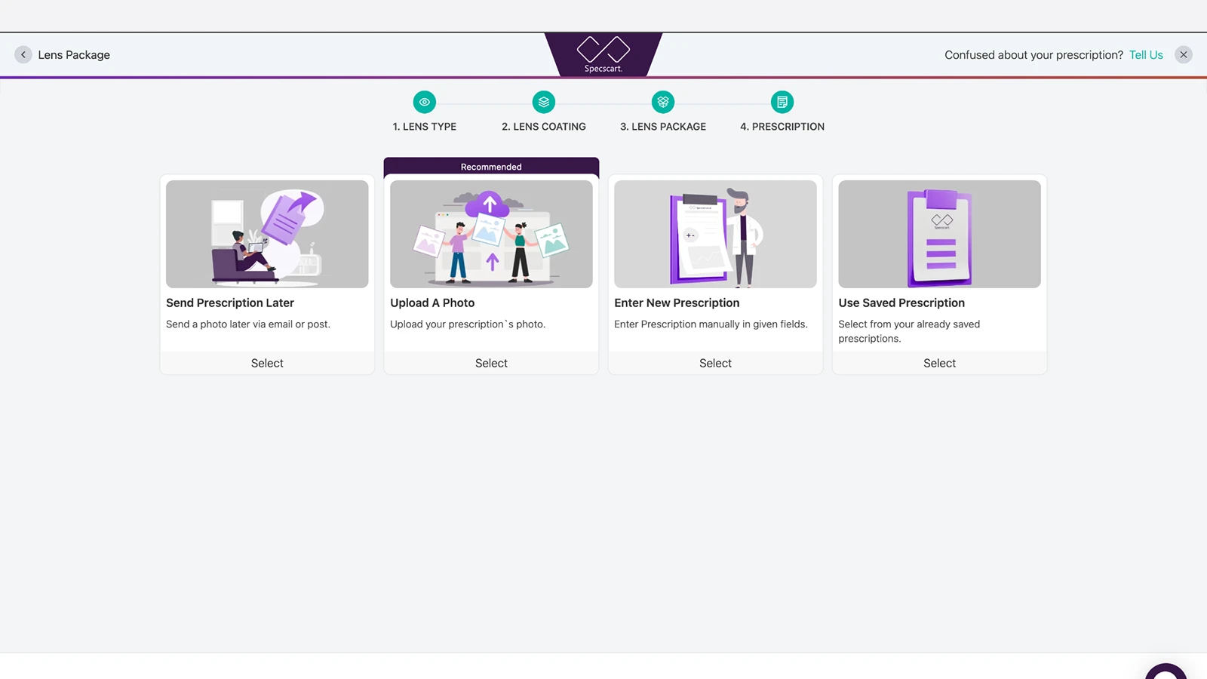This screenshot has width=1207, height=679.
Task: Click the back arrow beside Lens Package
Action: click(x=23, y=54)
